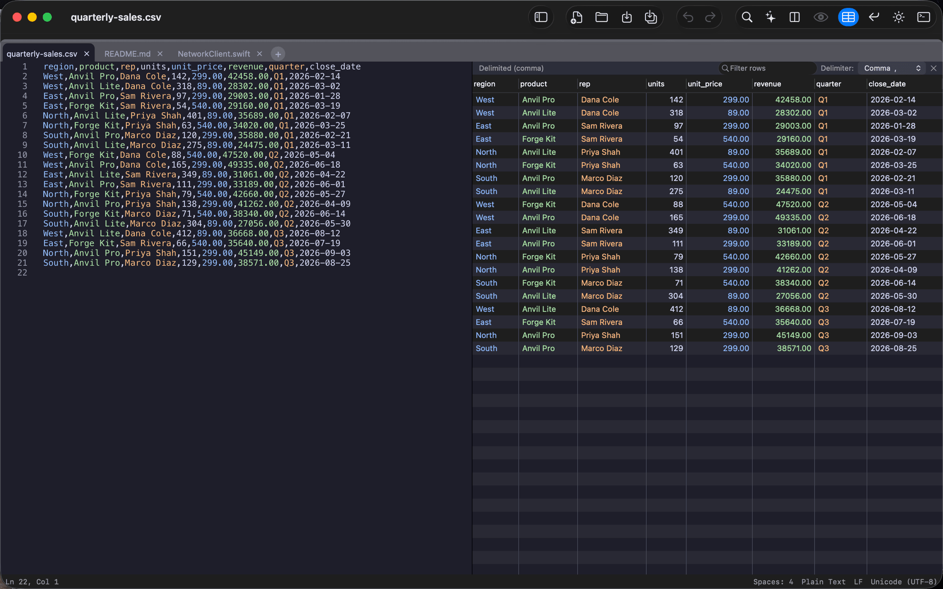Close the NetworkClient.swift tab
Screen dimensions: 943x589
[259, 54]
